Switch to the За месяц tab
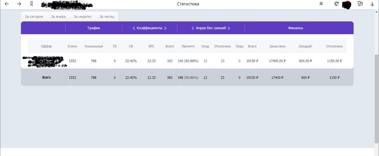Image resolution: width=379 pixels, height=156 pixels. coord(107,17)
